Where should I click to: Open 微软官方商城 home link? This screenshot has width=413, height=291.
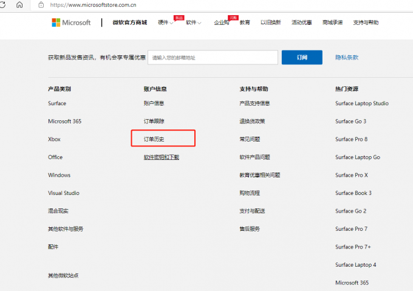pyautogui.click(x=130, y=22)
